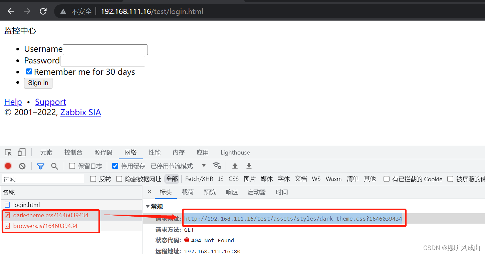Export HAR file with download arrow
This screenshot has height=254, width=485.
(249, 166)
